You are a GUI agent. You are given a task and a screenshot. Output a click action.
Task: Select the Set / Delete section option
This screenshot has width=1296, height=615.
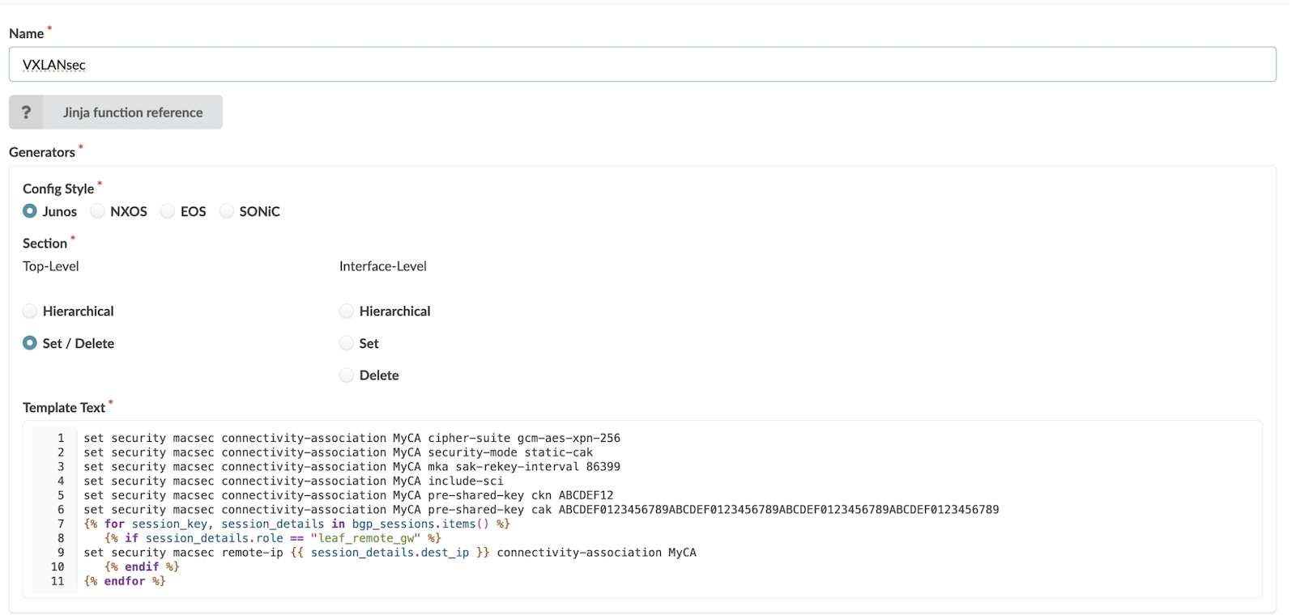30,343
